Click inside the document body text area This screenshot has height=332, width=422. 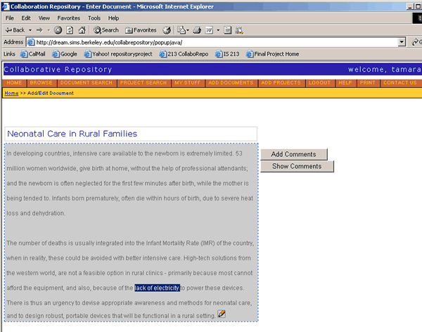click(x=132, y=232)
